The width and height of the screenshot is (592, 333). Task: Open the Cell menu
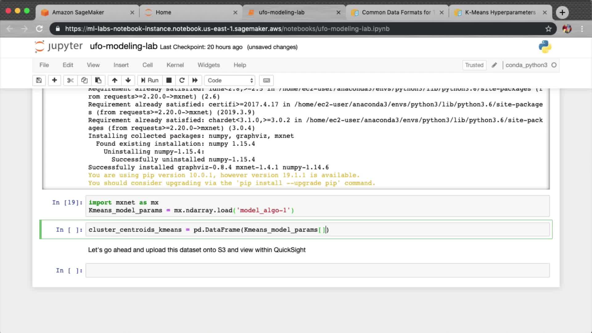click(x=147, y=65)
